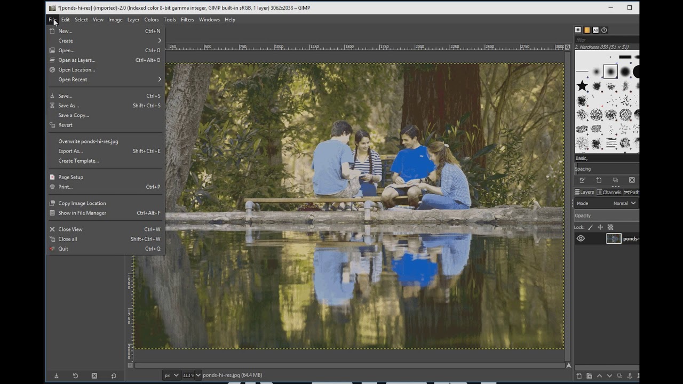This screenshot has width=683, height=384.
Task: Open the Layer menu
Action: (133, 20)
